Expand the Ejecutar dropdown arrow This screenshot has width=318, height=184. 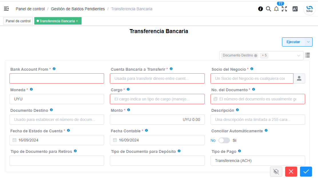point(308,42)
